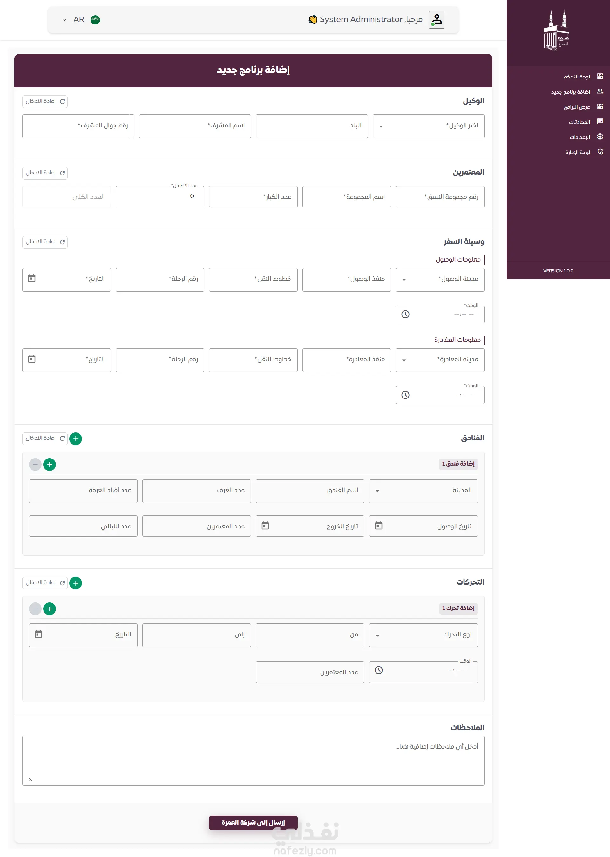Viewport: 610px width, 857px height.
Task: Remove hotel 1 with grey minus button
Action: pyautogui.click(x=35, y=464)
